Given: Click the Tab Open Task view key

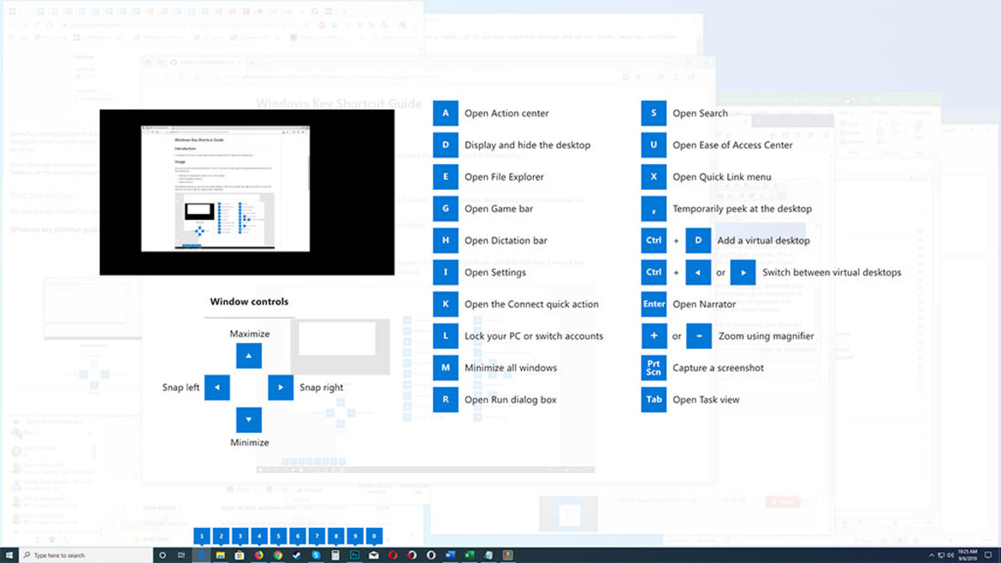Looking at the screenshot, I should [x=653, y=399].
